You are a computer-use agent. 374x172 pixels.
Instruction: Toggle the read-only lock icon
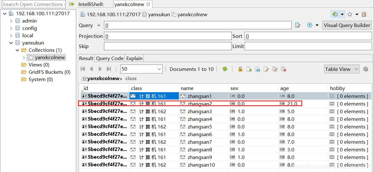(240, 69)
